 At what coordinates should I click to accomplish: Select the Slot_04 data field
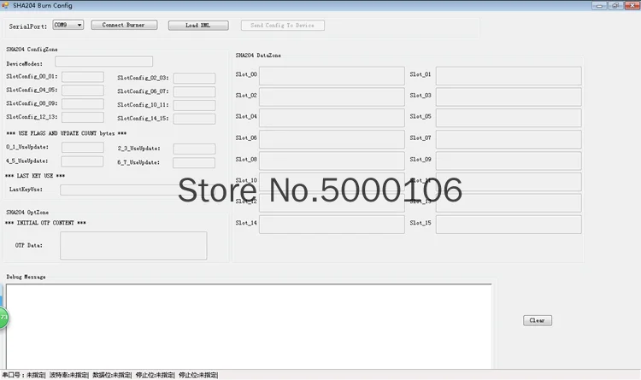[332, 118]
